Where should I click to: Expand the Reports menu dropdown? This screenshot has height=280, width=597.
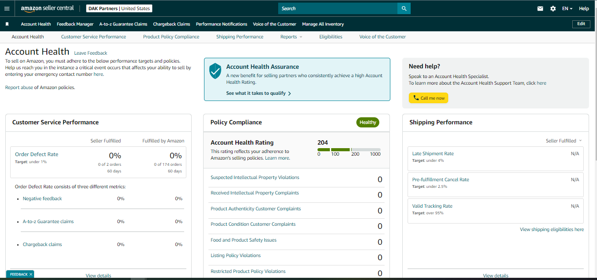pyautogui.click(x=291, y=37)
